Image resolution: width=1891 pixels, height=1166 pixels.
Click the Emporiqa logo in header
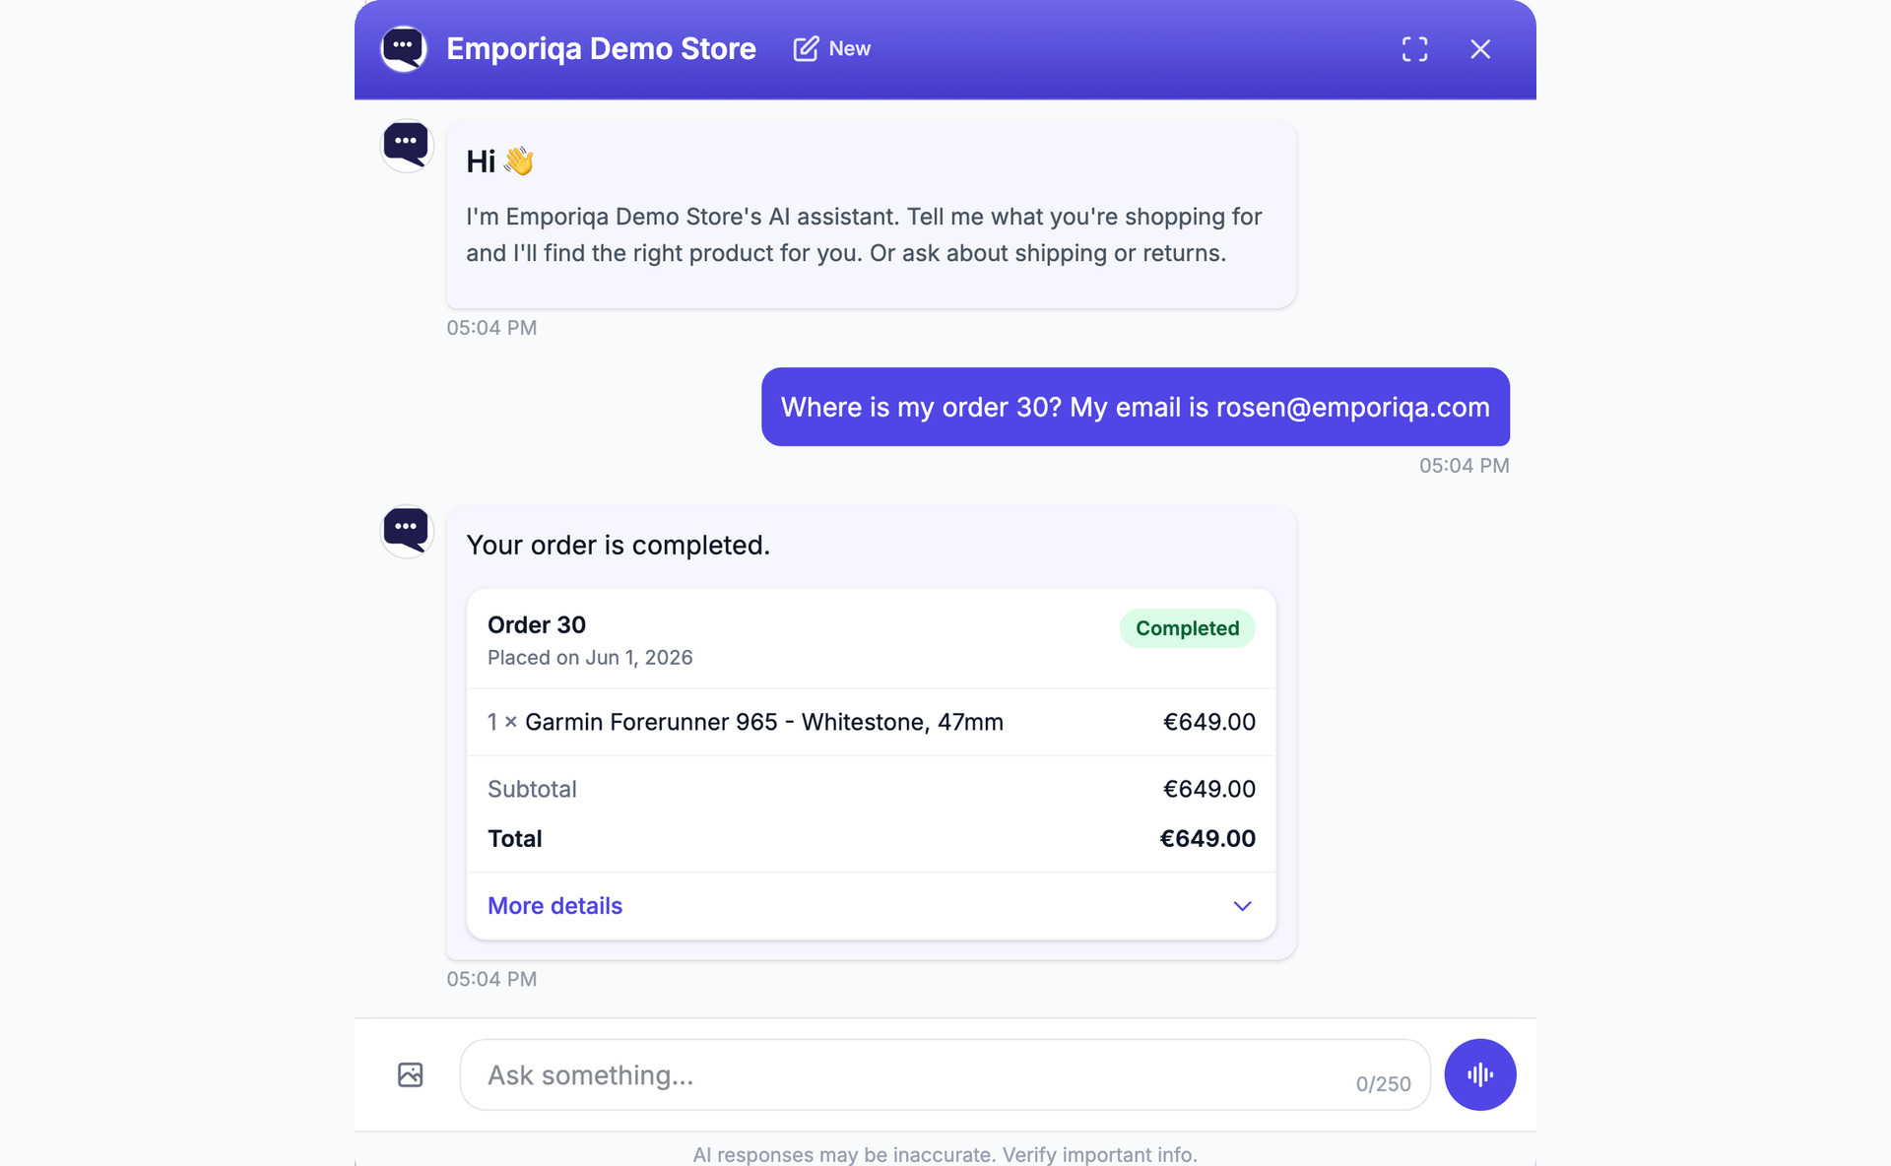(404, 48)
